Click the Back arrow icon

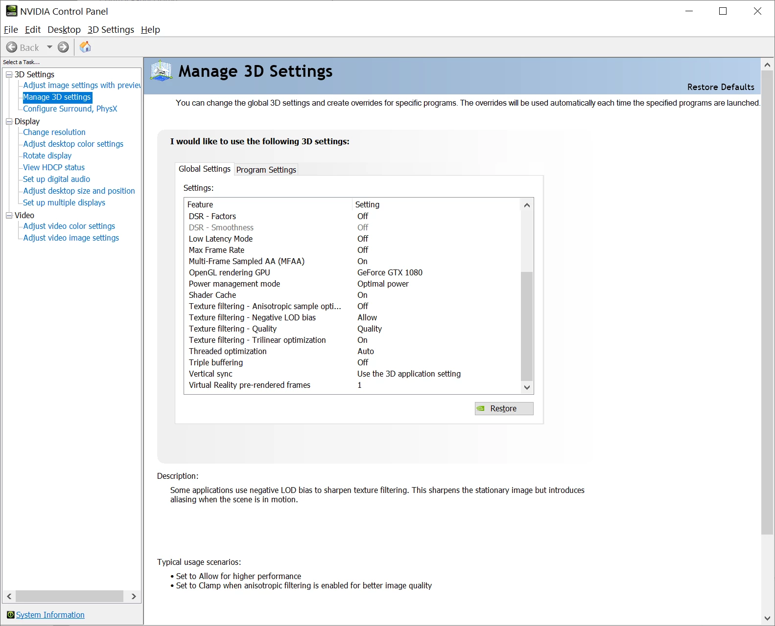tap(12, 47)
